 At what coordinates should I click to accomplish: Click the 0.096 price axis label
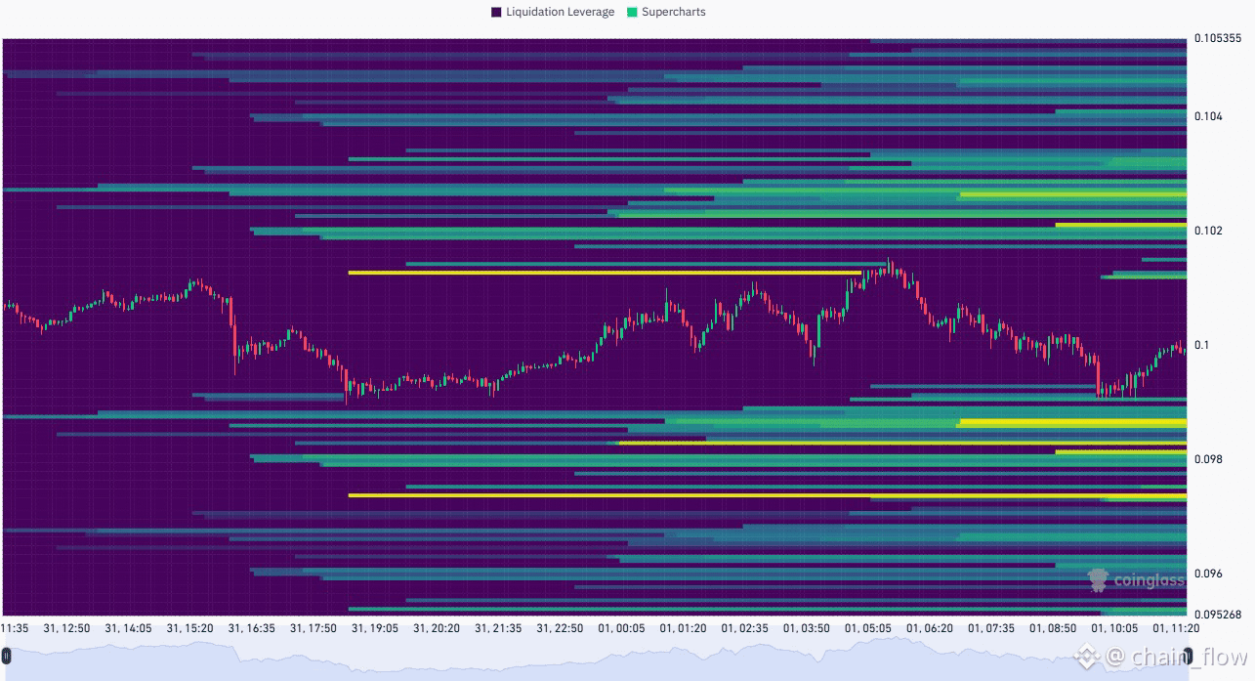coord(1208,573)
